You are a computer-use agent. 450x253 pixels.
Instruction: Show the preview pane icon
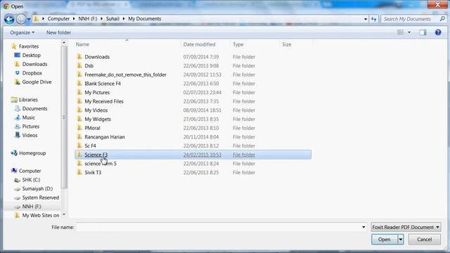[x=423, y=32]
